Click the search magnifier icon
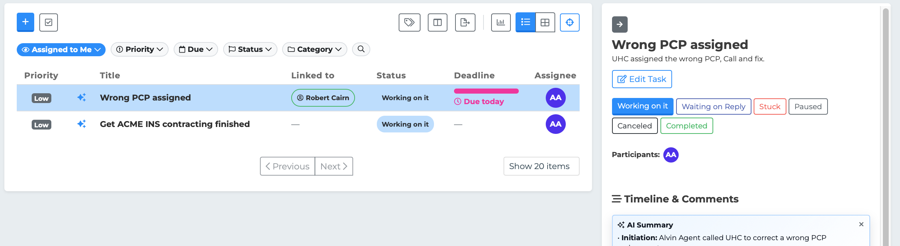The width and height of the screenshot is (900, 246). click(x=361, y=49)
